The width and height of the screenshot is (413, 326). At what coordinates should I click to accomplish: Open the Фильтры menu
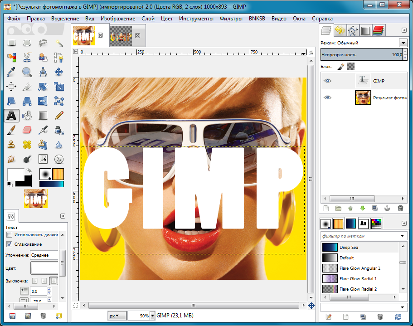click(x=231, y=19)
